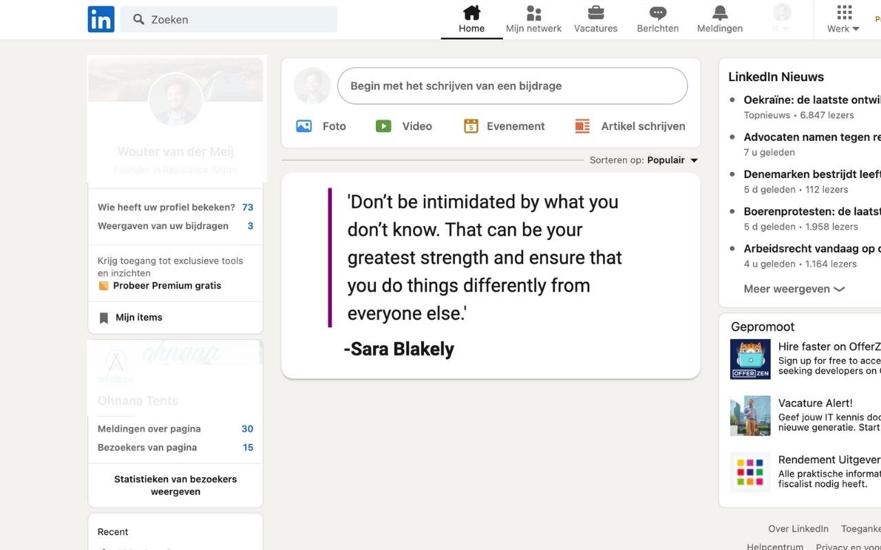Open the Mijn netwerk tab
The height and width of the screenshot is (550, 881).
(x=533, y=19)
